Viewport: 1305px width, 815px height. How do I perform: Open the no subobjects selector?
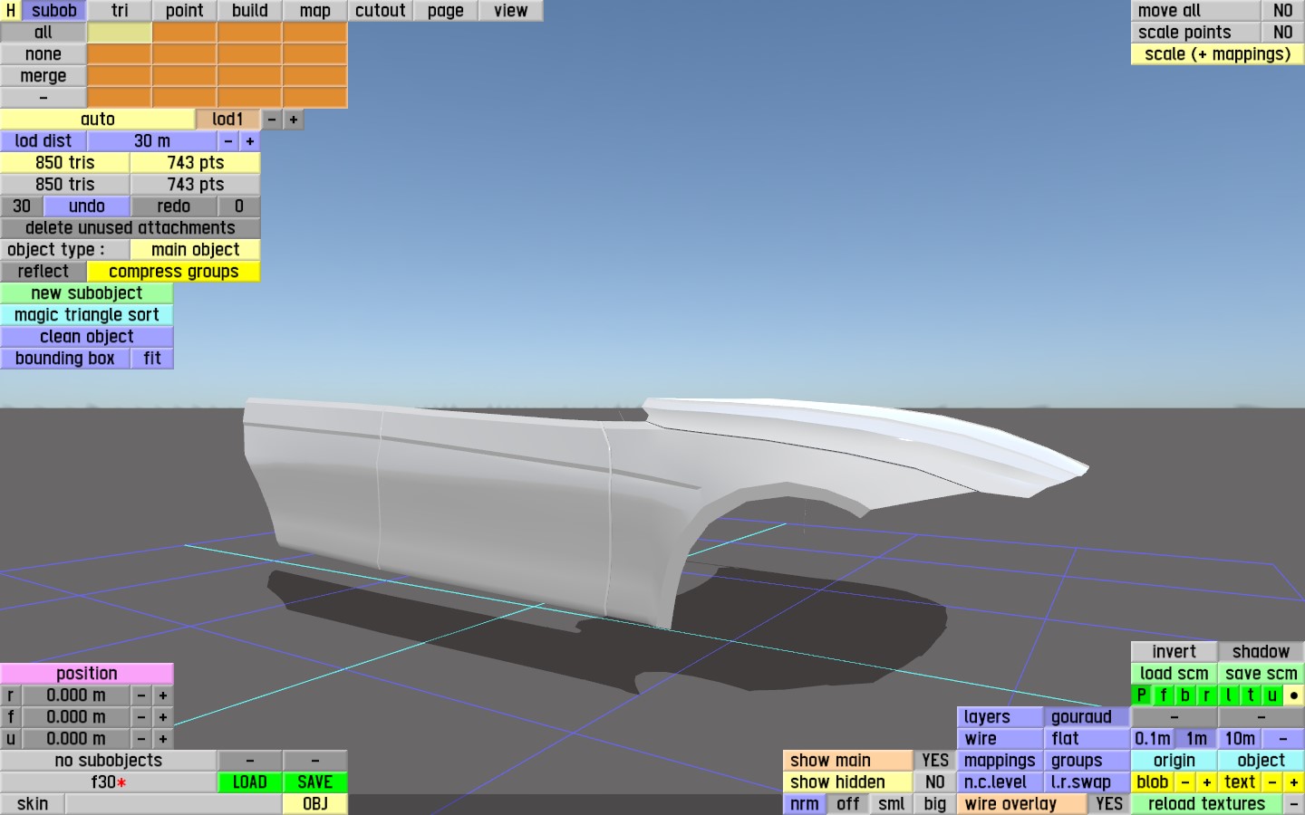pos(108,761)
